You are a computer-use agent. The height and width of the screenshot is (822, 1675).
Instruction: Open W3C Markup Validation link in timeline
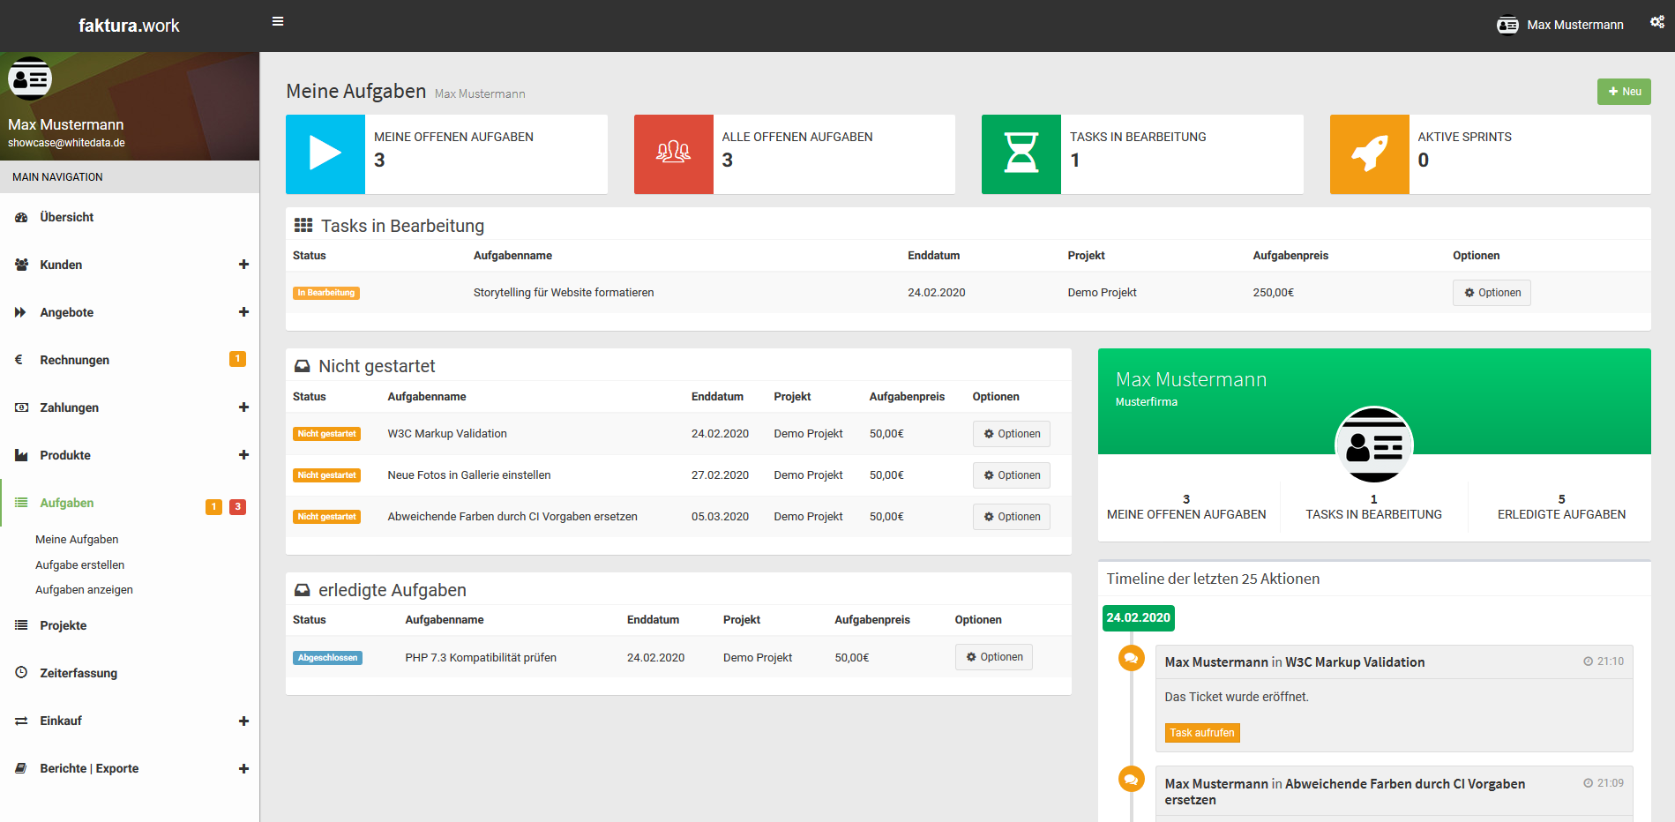[1355, 662]
